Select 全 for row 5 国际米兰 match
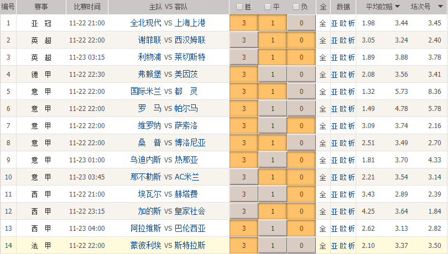 pyautogui.click(x=323, y=92)
